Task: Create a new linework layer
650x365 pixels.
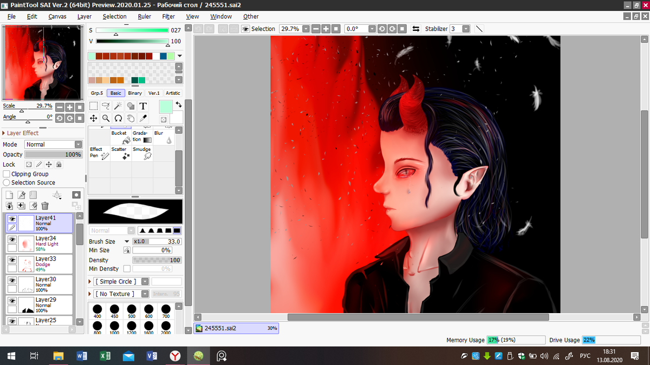Action: pos(22,195)
